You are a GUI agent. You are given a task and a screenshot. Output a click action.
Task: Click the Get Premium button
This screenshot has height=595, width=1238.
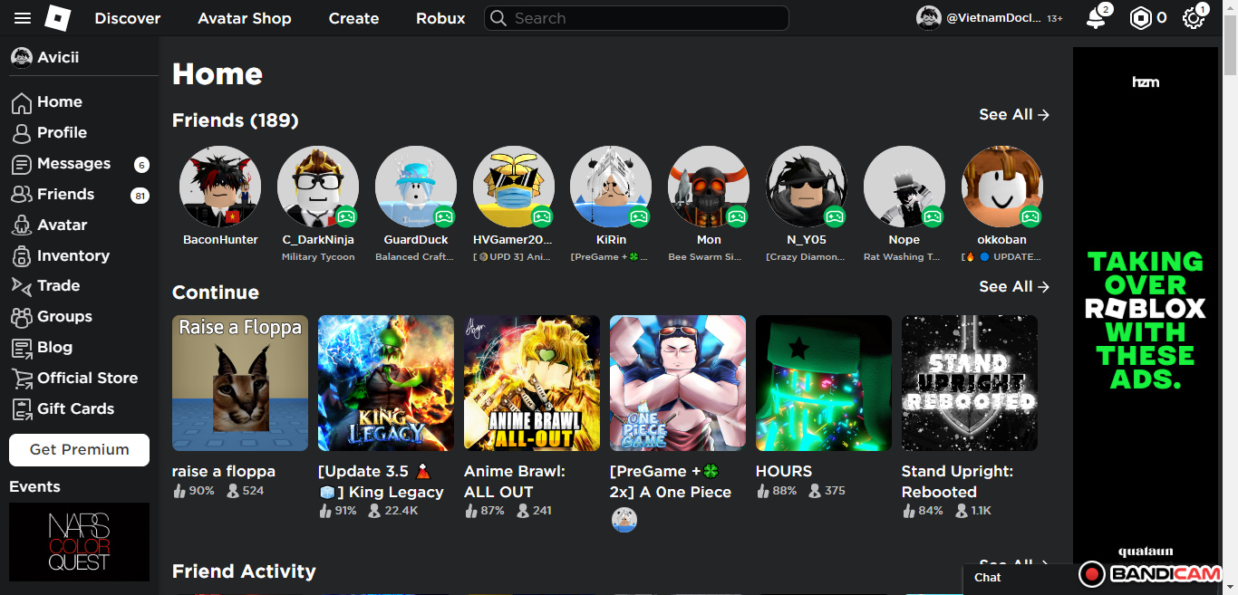pyautogui.click(x=79, y=450)
